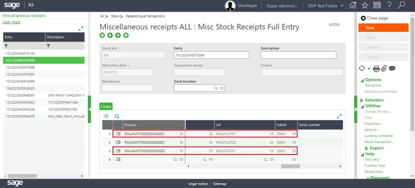Click Select transaction utility
This screenshot has height=188, width=415.
pos(379,142)
